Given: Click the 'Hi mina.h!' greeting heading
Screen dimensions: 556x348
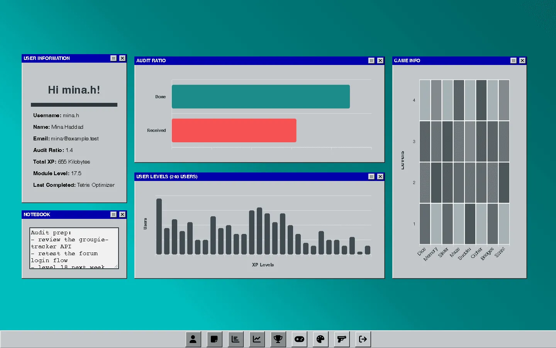Looking at the screenshot, I should click(74, 90).
